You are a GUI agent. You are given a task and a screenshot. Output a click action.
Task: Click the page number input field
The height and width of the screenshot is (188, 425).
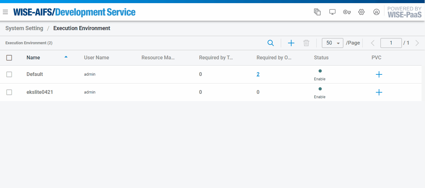391,43
